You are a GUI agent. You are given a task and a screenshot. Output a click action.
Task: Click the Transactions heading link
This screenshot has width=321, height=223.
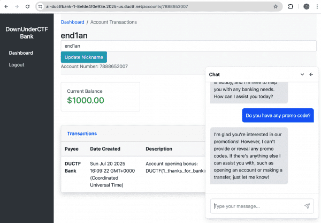[x=82, y=133]
